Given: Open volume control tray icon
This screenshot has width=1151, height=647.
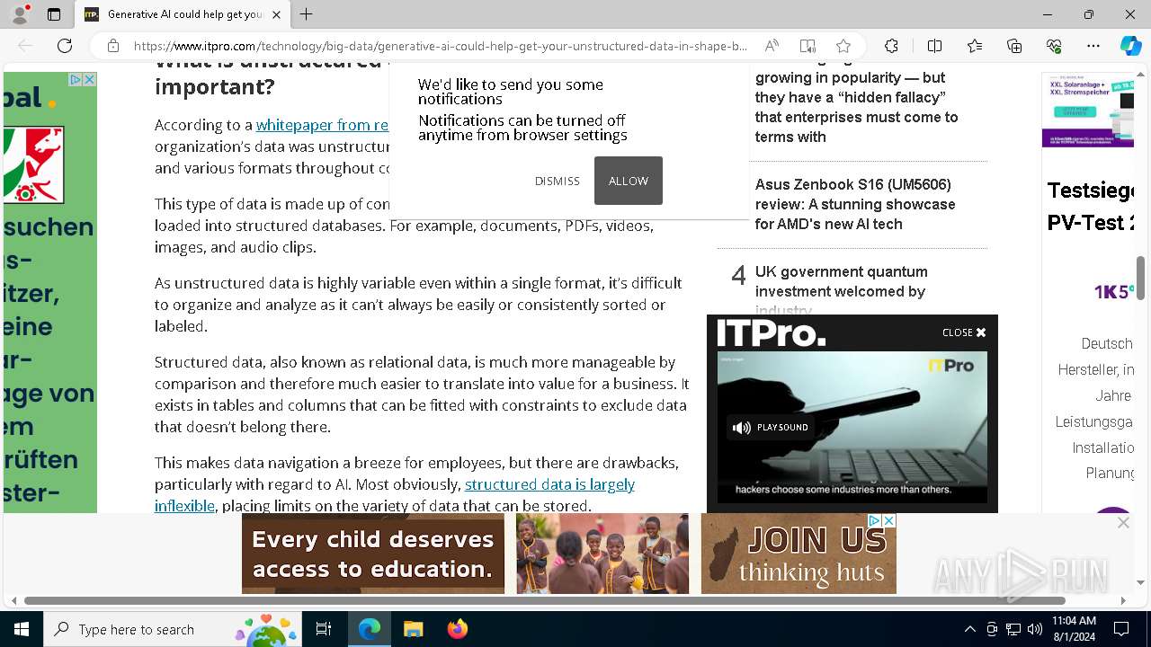Looking at the screenshot, I should (x=1035, y=629).
